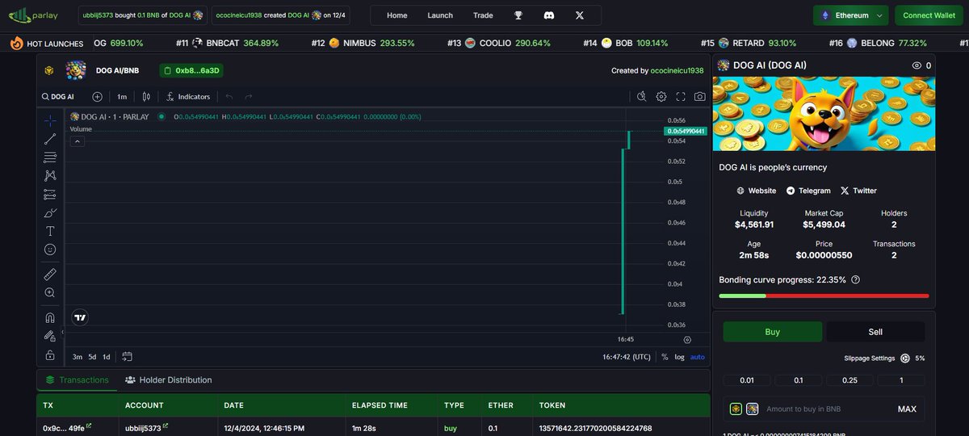Open the forecasting and measurement tools
Viewport: 969px width, 436px height.
point(50,195)
